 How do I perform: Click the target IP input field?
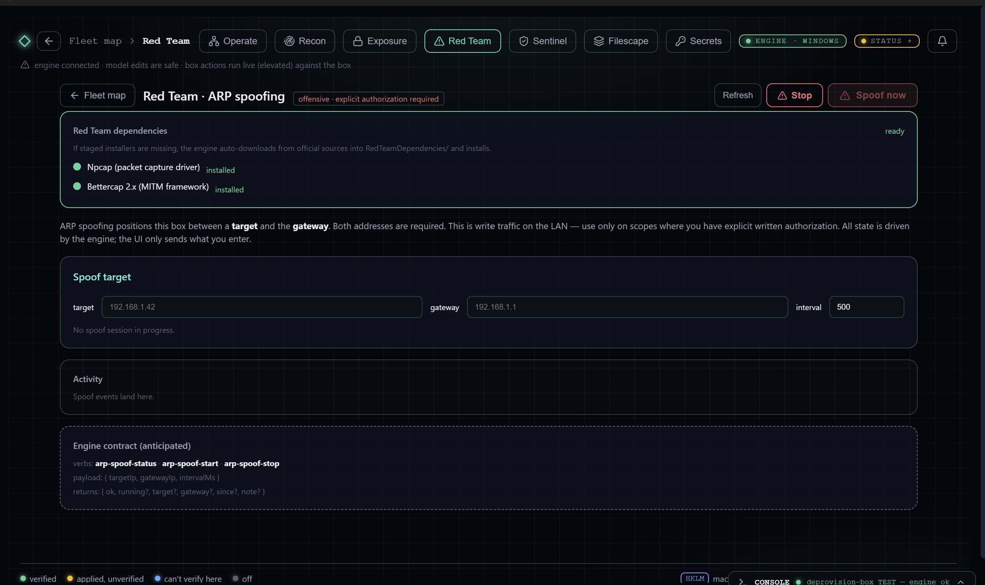[x=262, y=307]
